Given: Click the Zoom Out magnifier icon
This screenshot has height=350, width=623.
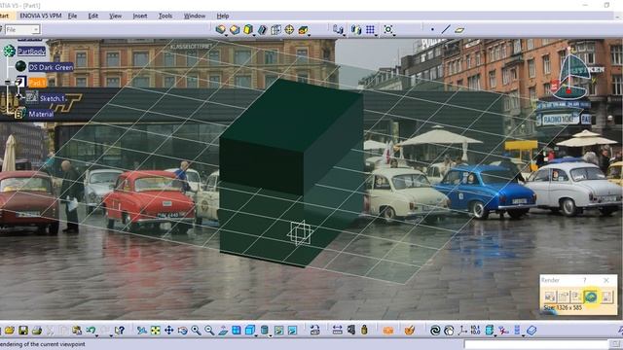Looking at the screenshot, I should (x=209, y=331).
